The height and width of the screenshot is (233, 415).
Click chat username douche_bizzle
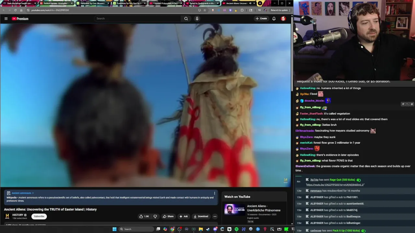[314, 101]
